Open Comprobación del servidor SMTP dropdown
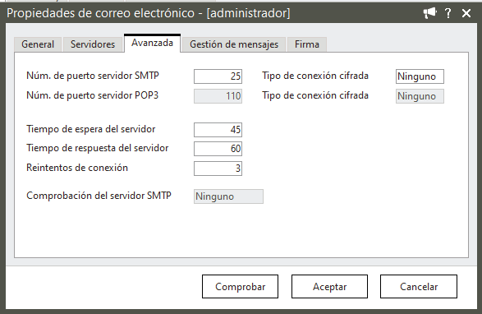Viewport: 482px width, 314px height. pos(228,196)
